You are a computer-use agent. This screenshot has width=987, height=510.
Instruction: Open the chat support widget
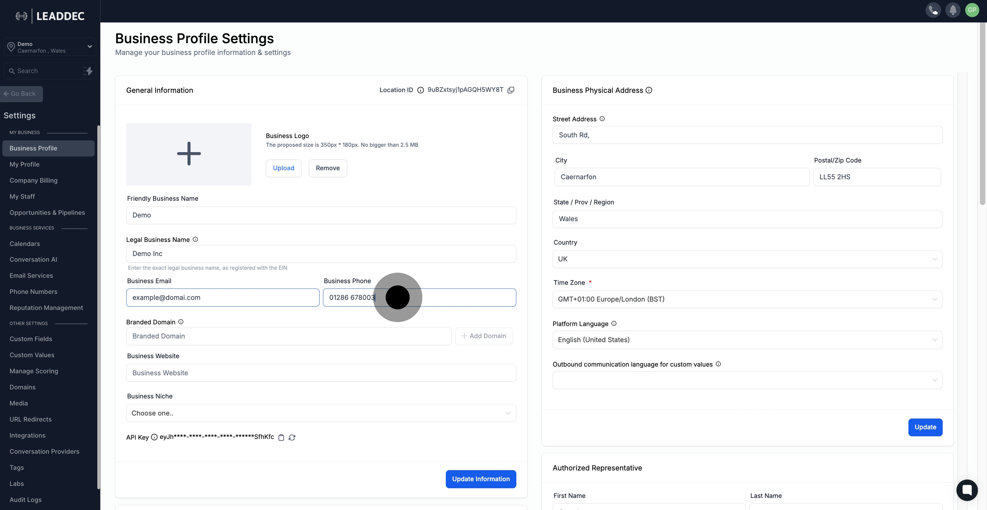967,490
